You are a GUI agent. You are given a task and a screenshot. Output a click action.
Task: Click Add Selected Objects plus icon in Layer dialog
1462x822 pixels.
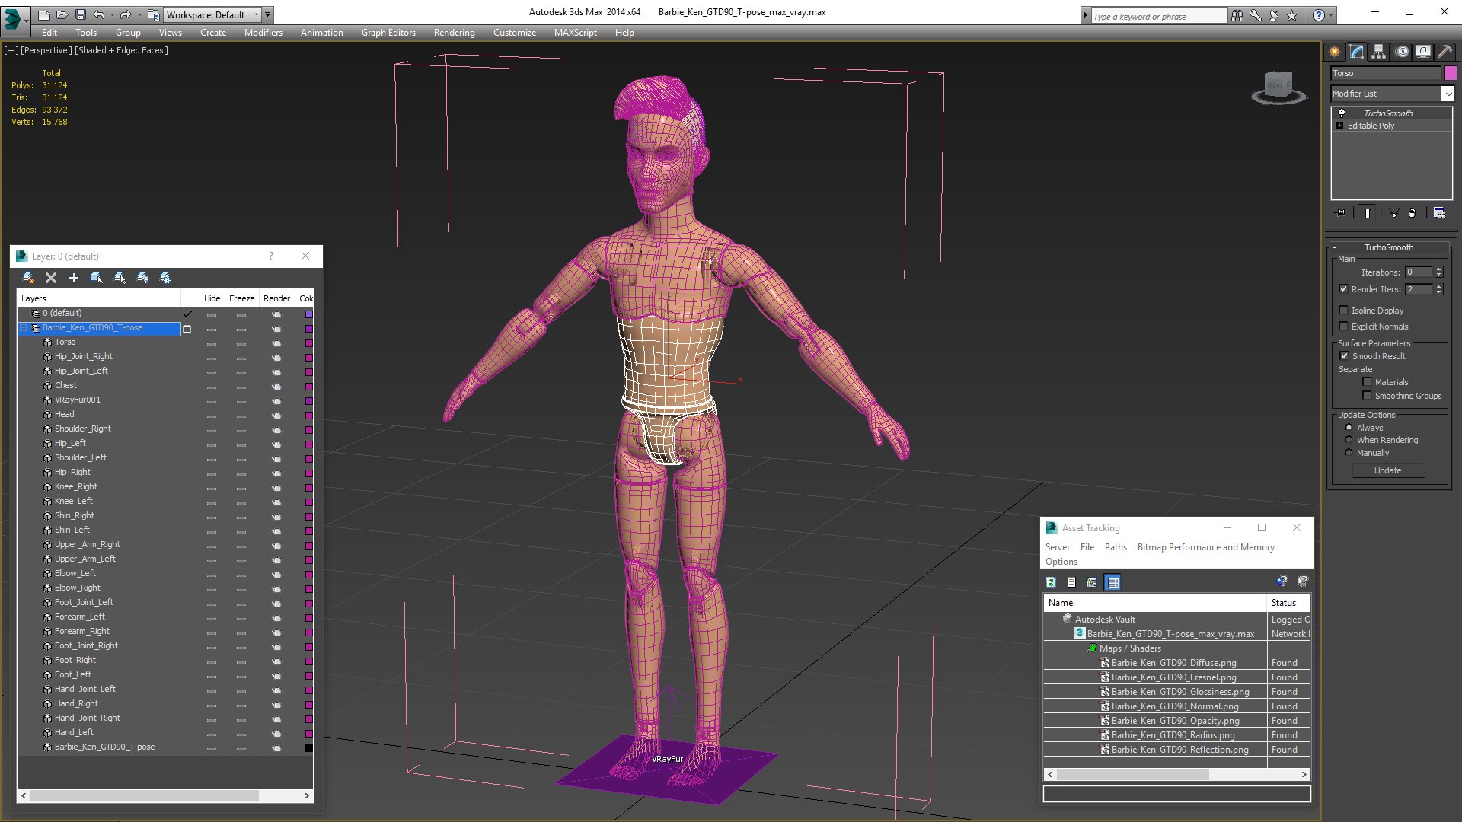tap(74, 278)
